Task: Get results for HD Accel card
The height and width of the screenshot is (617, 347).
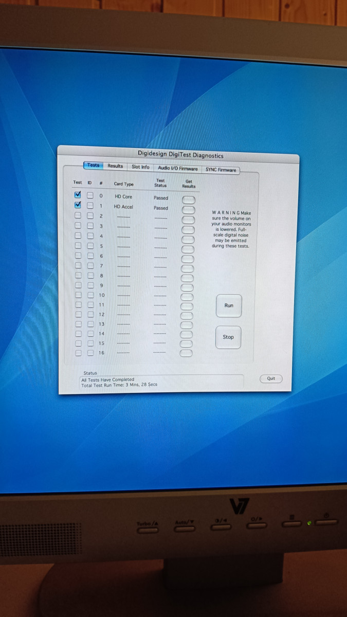Action: tap(188, 209)
